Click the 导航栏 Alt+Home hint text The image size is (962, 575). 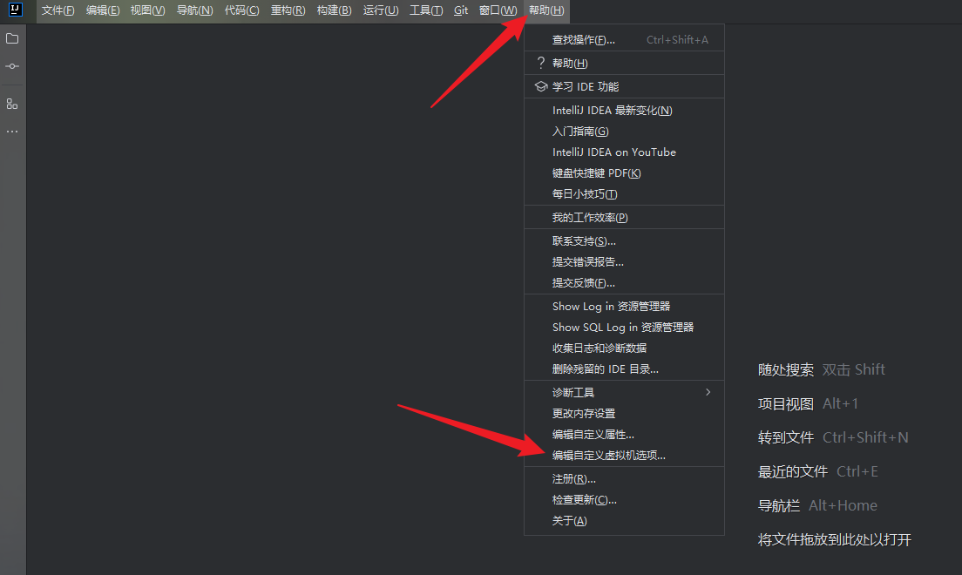818,505
